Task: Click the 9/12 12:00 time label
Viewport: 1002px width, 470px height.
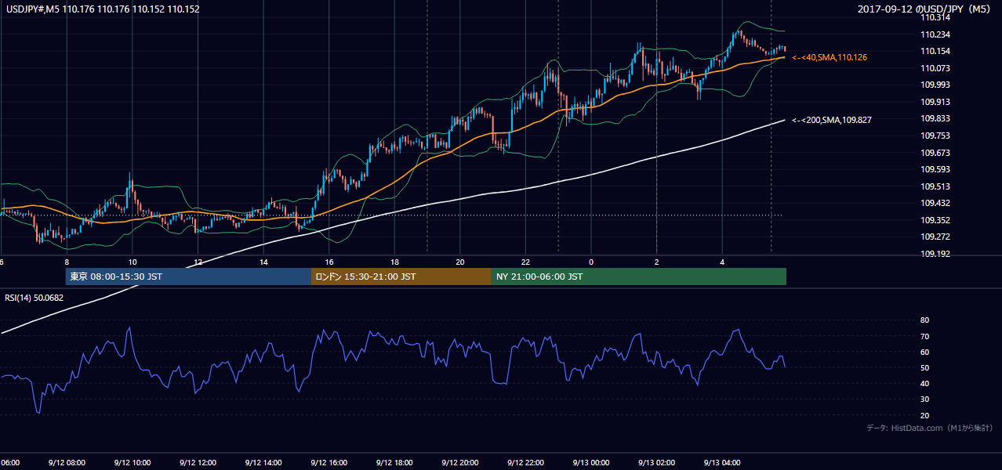Action: (198, 462)
